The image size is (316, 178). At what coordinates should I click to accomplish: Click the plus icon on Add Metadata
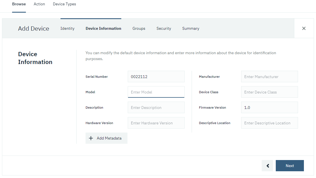pyautogui.click(x=91, y=138)
